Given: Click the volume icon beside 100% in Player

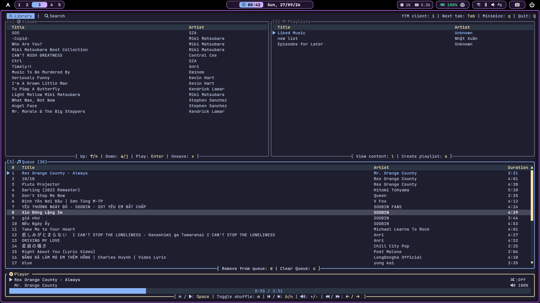Looking at the screenshot, I should coord(513,285).
